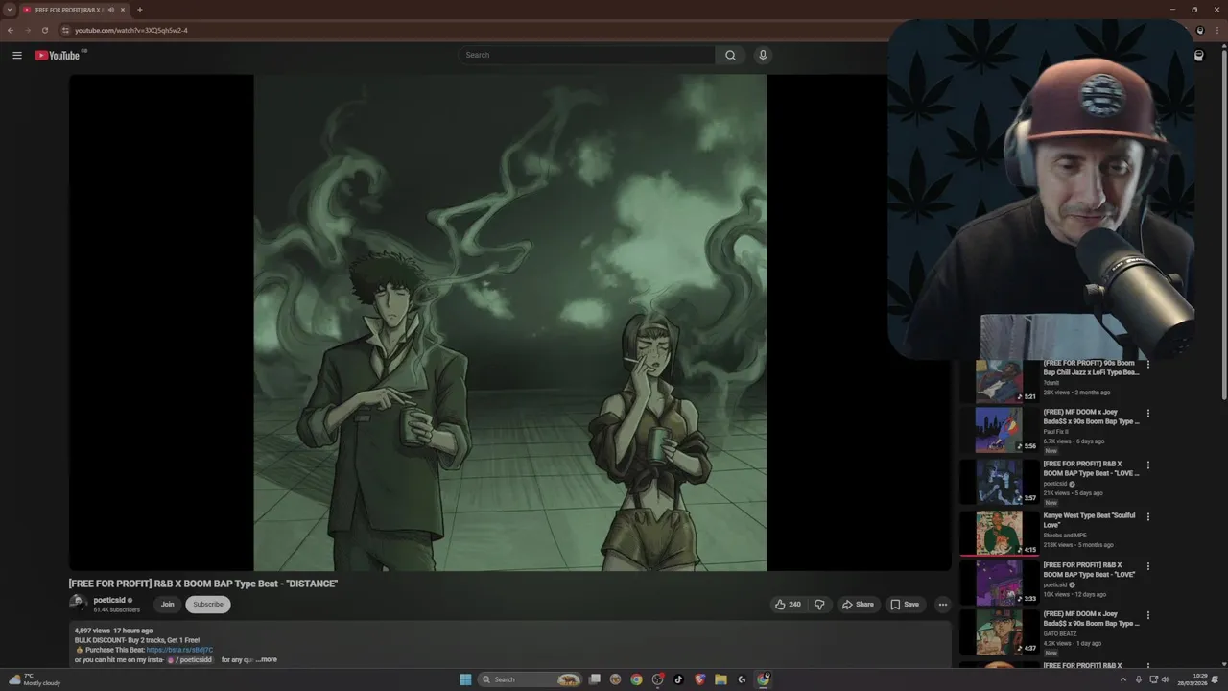Start voice search with the microphone icon
1228x691 pixels.
point(763,55)
